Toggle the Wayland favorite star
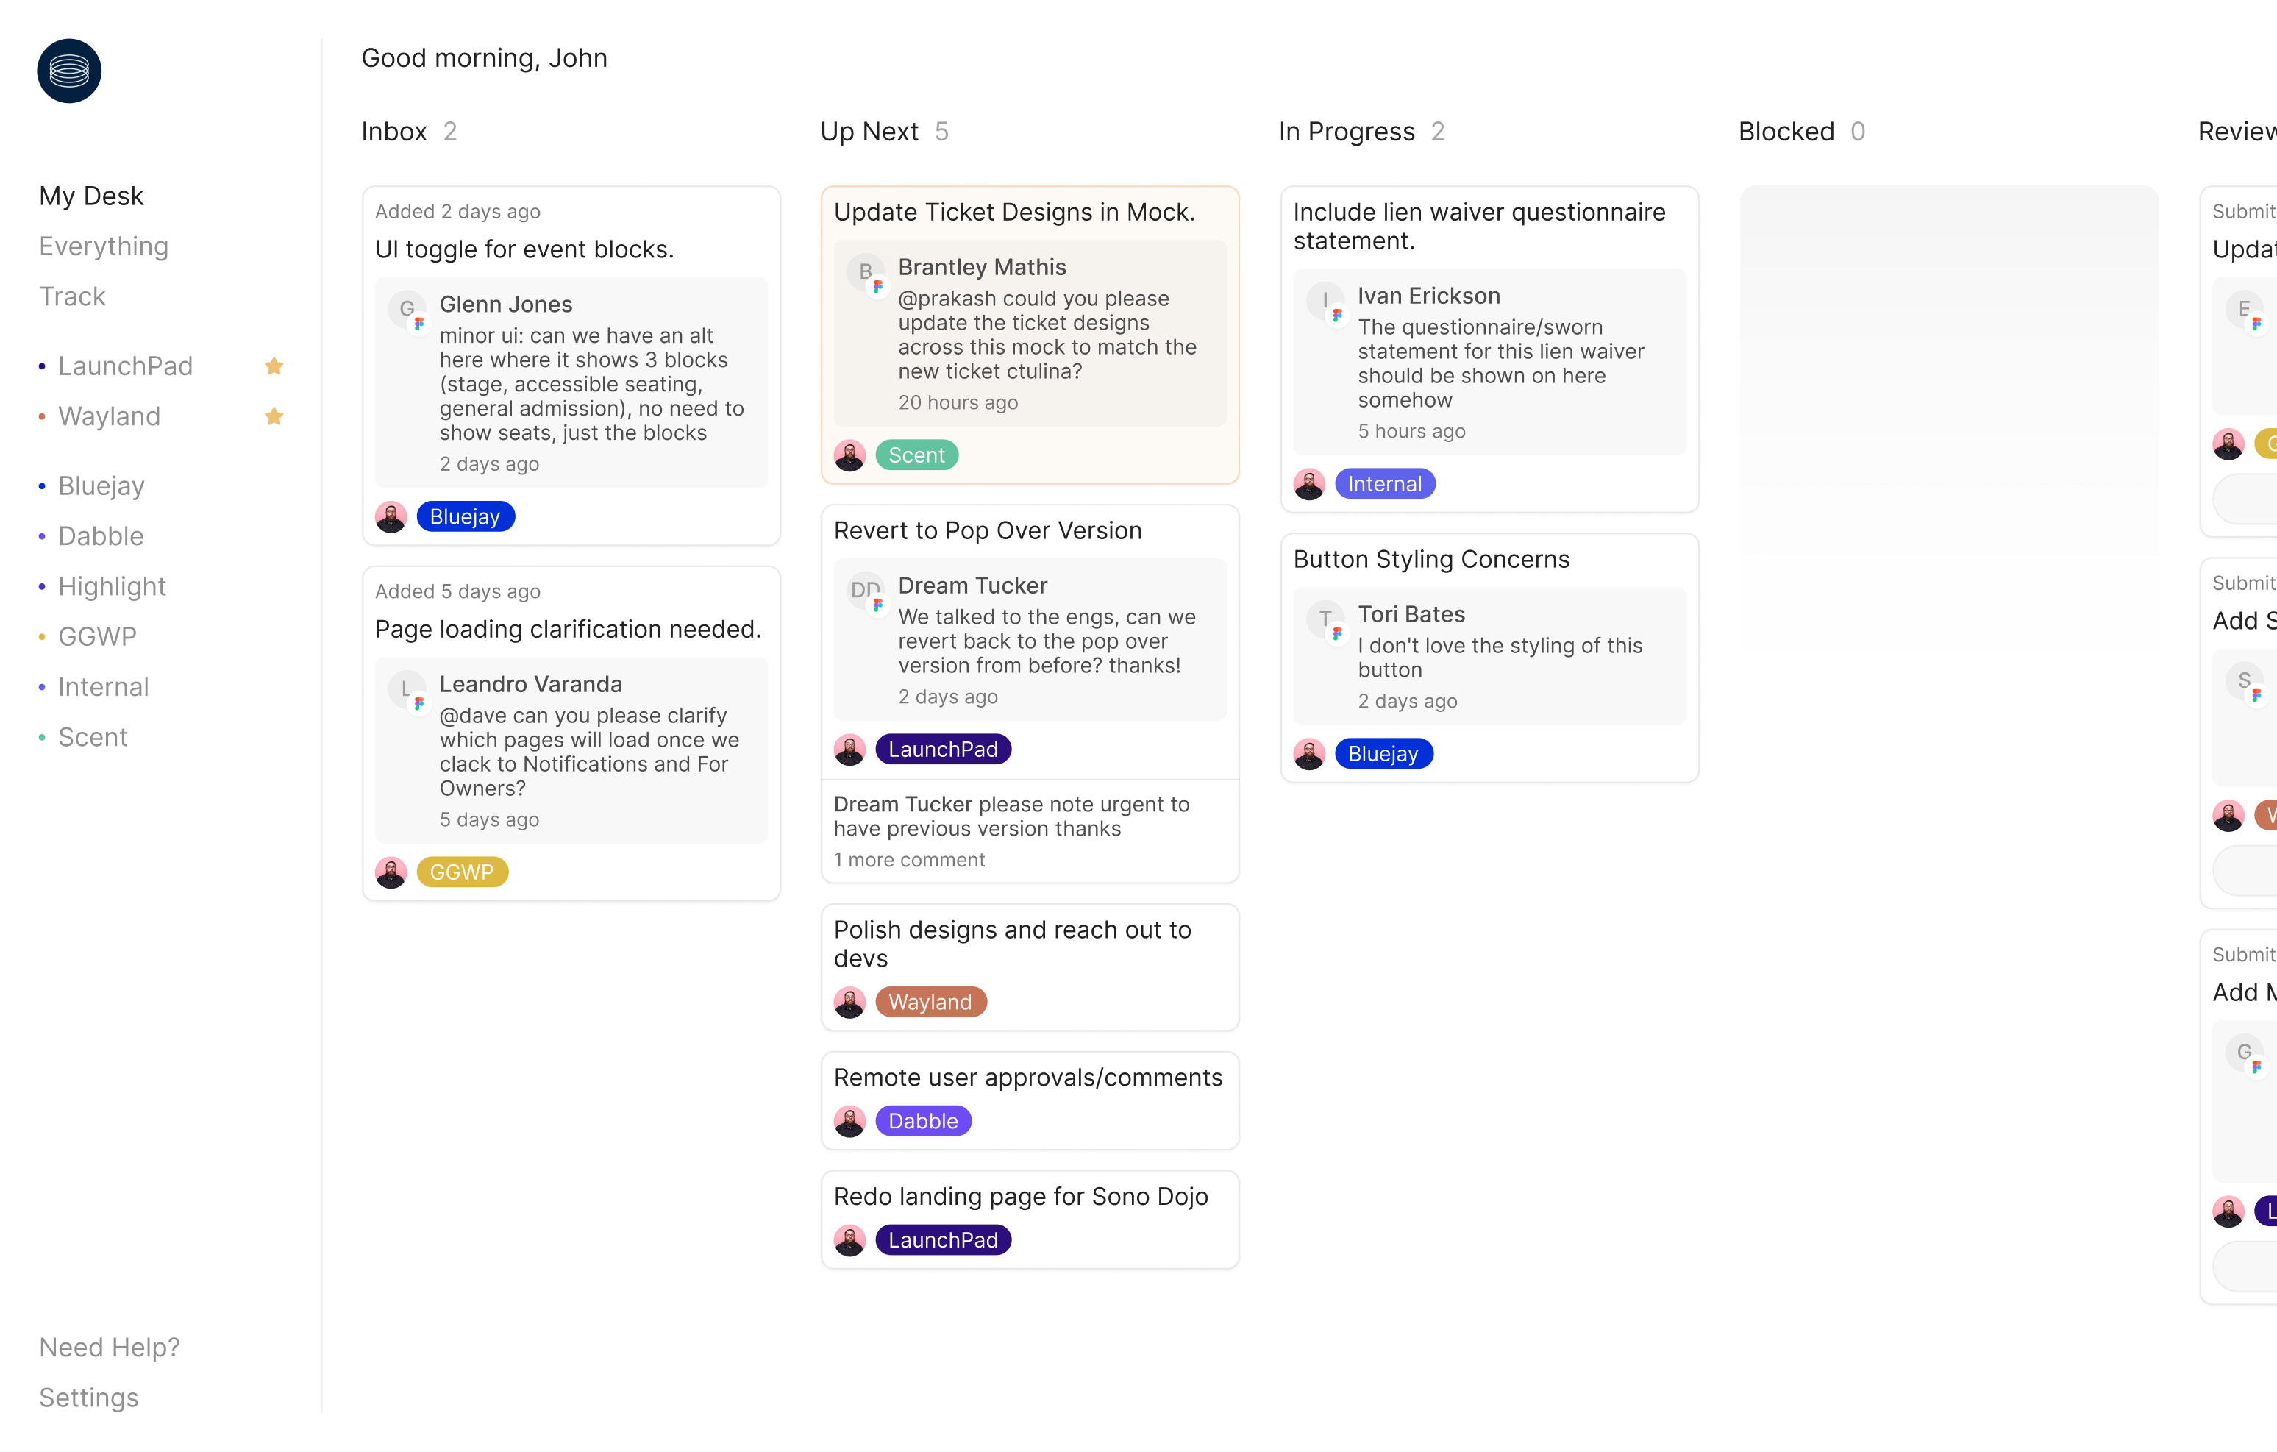Image resolution: width=2277 pixels, height=1452 pixels. point(274,416)
